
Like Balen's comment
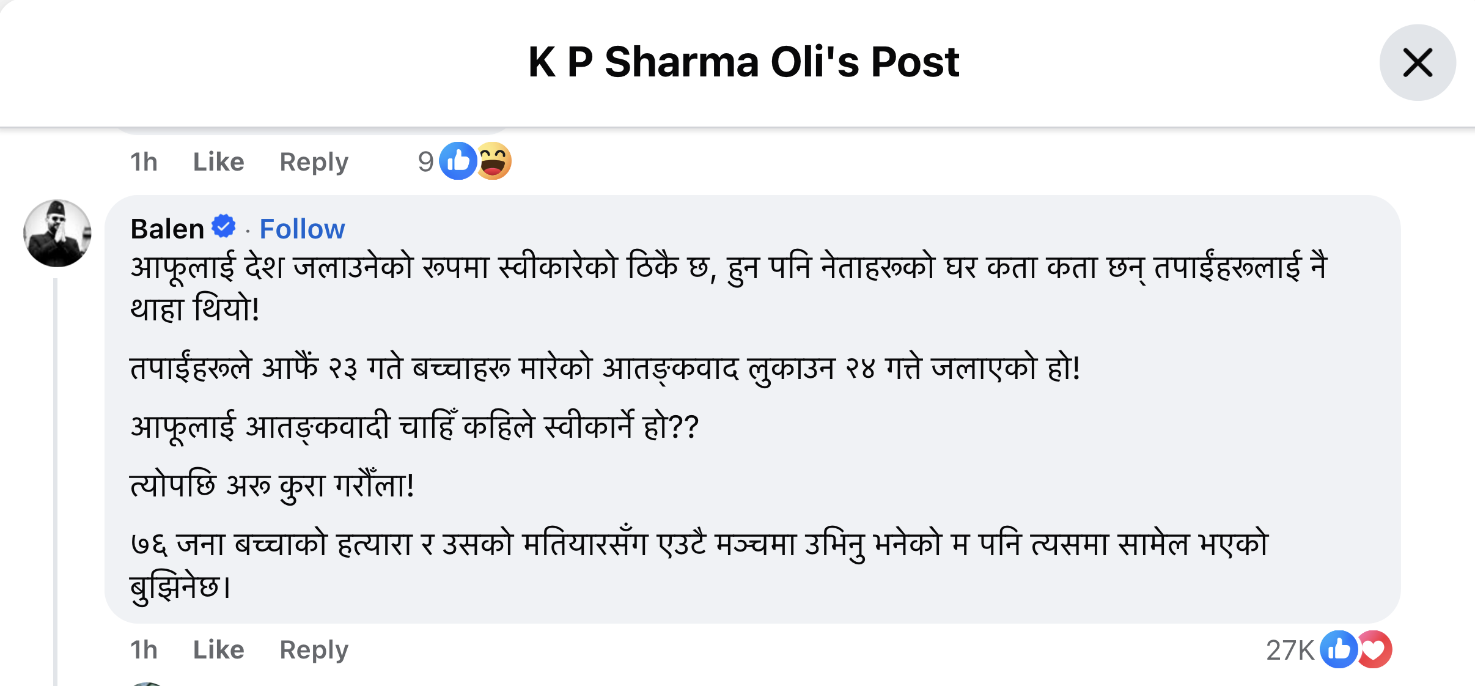218,649
